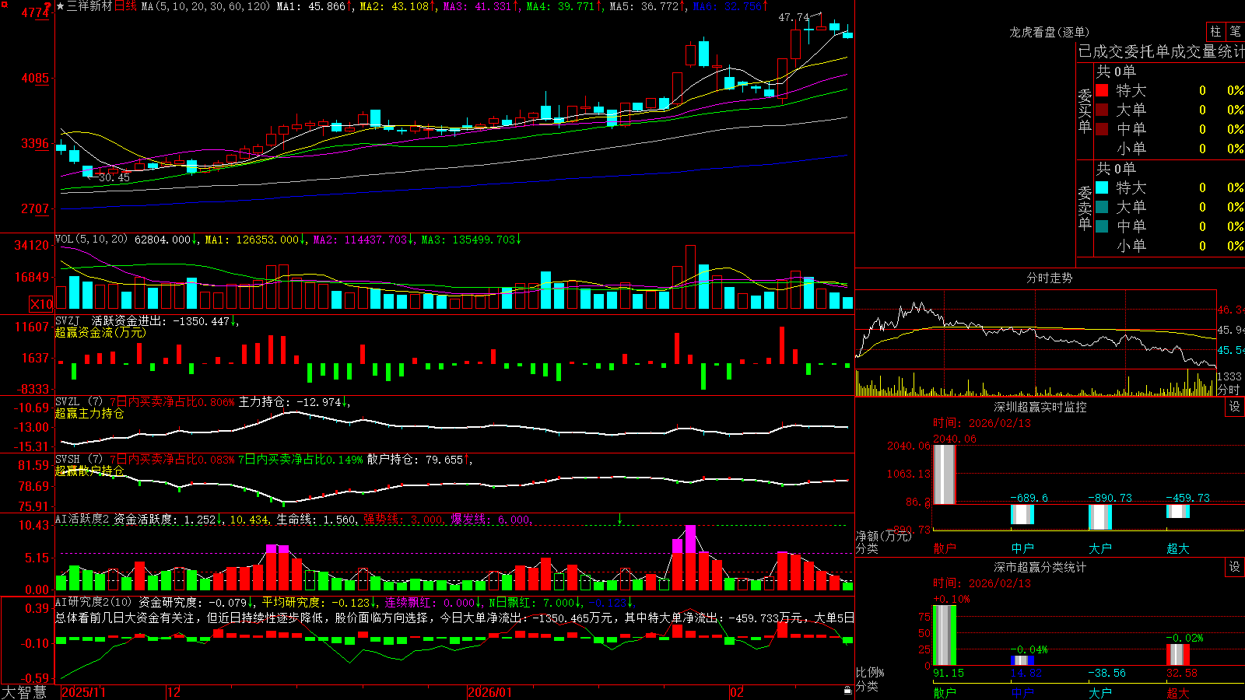Click the VOL(5,10,20) indicator label
Screen dimensions: 1245x700
point(92,239)
